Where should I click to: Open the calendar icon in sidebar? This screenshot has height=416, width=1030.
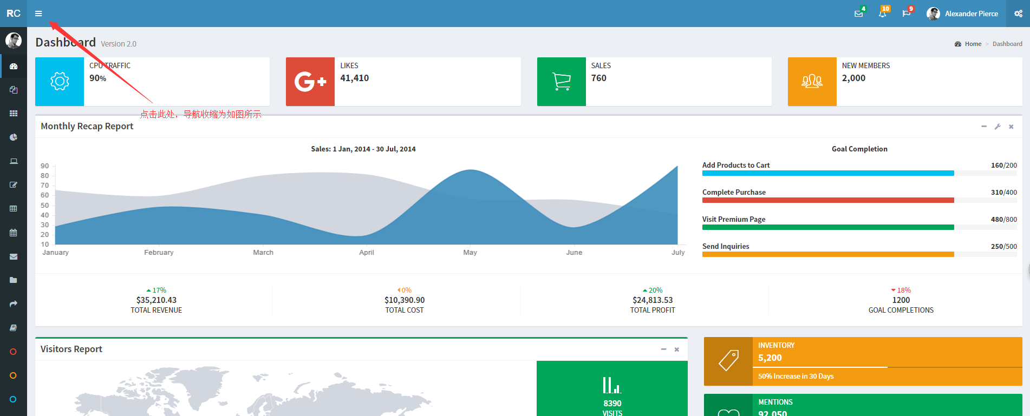pyautogui.click(x=14, y=233)
